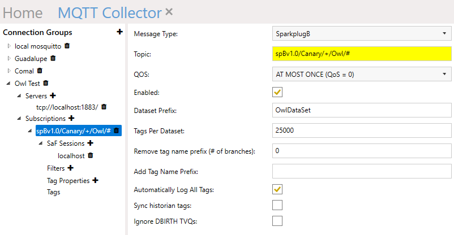The width and height of the screenshot is (454, 235).
Task: Add a SaF Session with plus icon
Action: pyautogui.click(x=90, y=143)
